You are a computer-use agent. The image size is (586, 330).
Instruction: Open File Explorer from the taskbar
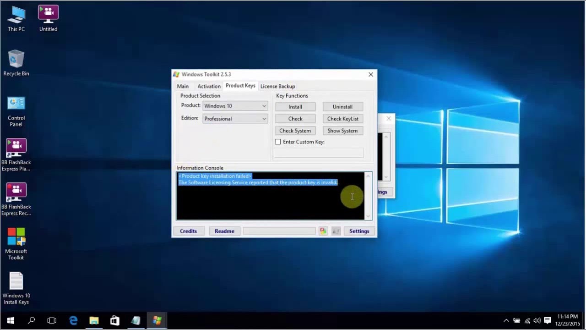(94, 321)
